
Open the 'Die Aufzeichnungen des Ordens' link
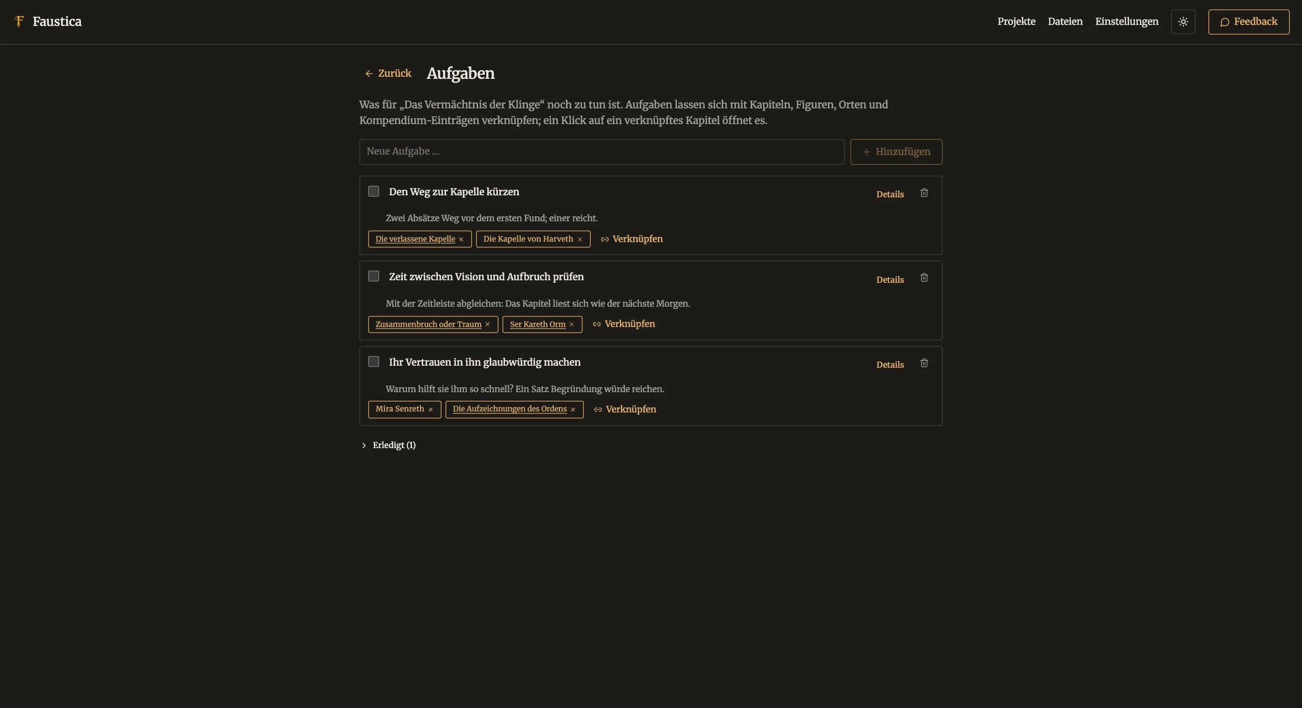pos(510,409)
